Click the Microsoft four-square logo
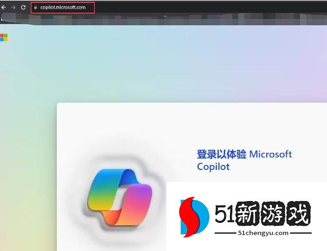Screen dimensions: 327x251 (x=3, y=37)
